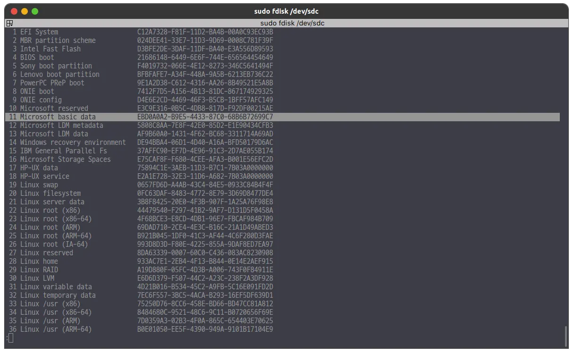573x353 pixels.
Task: Click the terminal vertical scrollbar thumb
Action: 565,336
